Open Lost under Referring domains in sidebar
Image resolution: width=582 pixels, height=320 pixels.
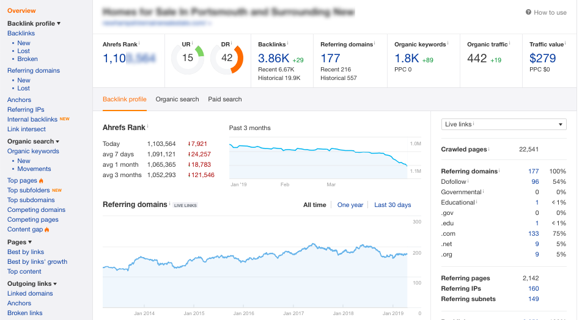(x=23, y=89)
